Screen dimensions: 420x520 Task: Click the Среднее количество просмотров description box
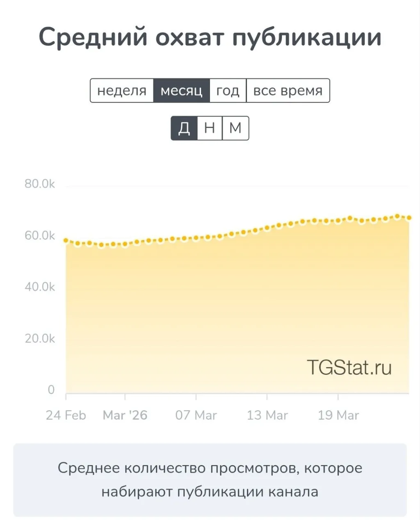[210, 479]
